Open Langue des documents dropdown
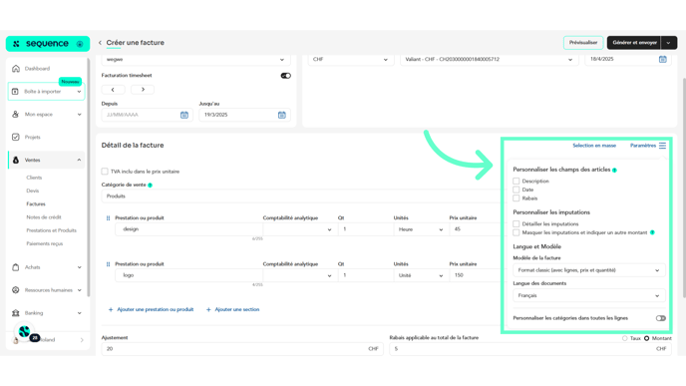686x386 pixels. (x=589, y=296)
